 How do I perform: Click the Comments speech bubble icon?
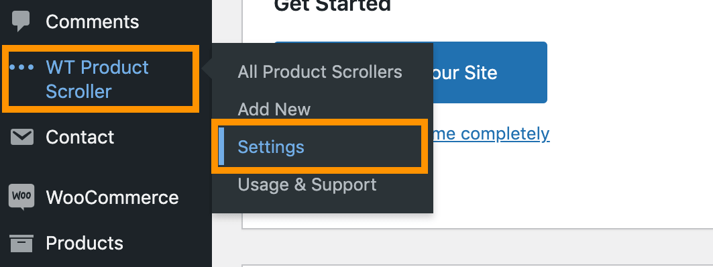tap(21, 21)
